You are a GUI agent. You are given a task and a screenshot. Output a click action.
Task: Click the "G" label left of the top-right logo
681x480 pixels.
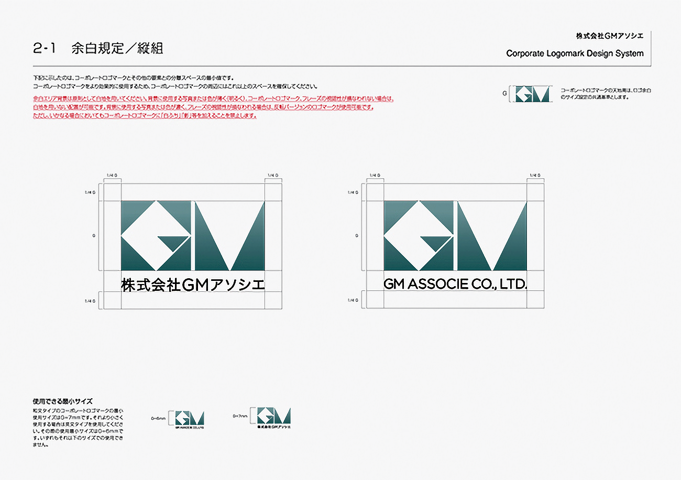(x=505, y=94)
